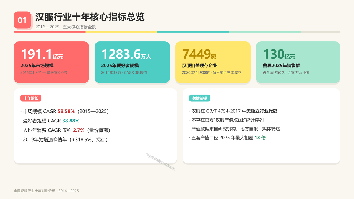Select the slide title 汉服行业十年核心指标总览

(90, 17)
